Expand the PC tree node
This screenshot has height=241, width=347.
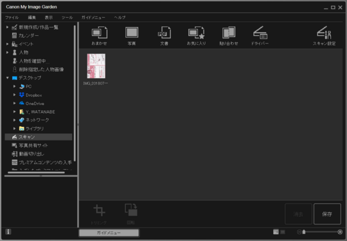pos(14,87)
